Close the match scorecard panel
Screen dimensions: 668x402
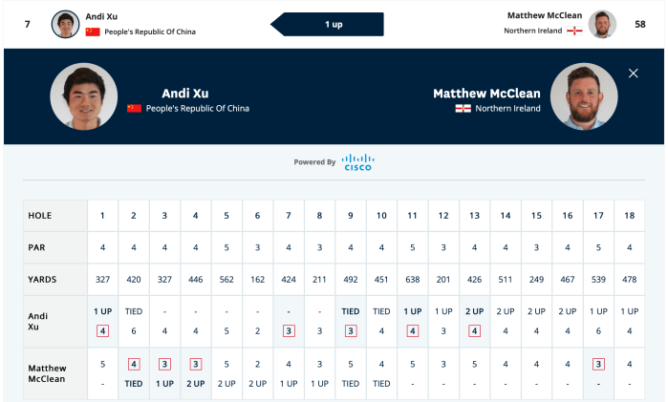(x=634, y=74)
